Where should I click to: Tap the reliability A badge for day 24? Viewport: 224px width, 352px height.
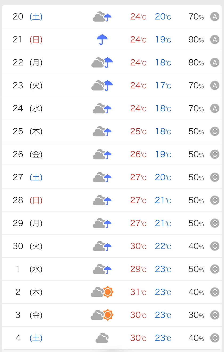pos(215,108)
